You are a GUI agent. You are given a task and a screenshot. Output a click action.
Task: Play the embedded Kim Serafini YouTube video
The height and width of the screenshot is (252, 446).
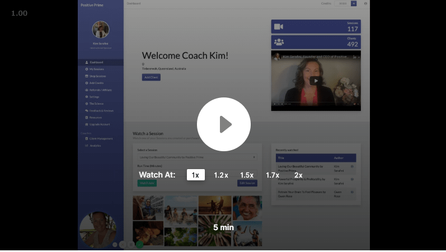[x=316, y=81]
